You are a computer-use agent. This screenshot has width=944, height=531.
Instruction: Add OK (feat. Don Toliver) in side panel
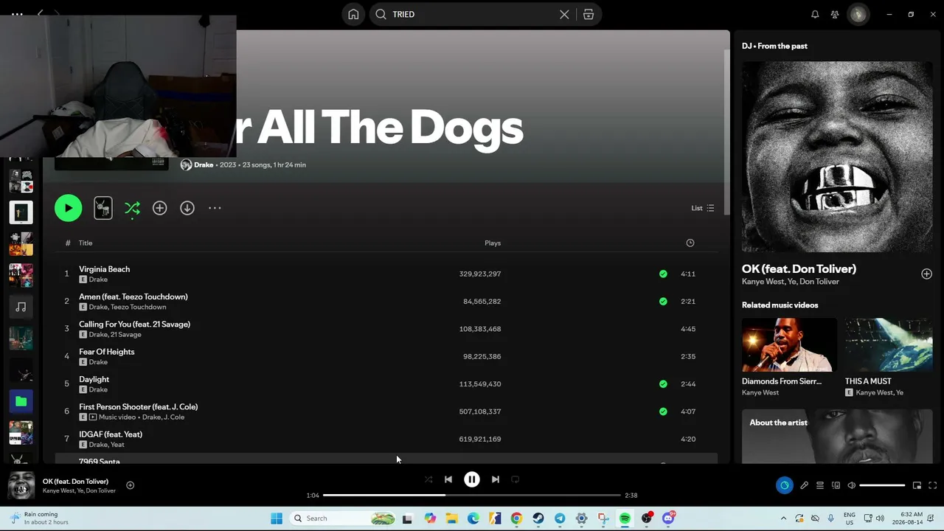[926, 274]
